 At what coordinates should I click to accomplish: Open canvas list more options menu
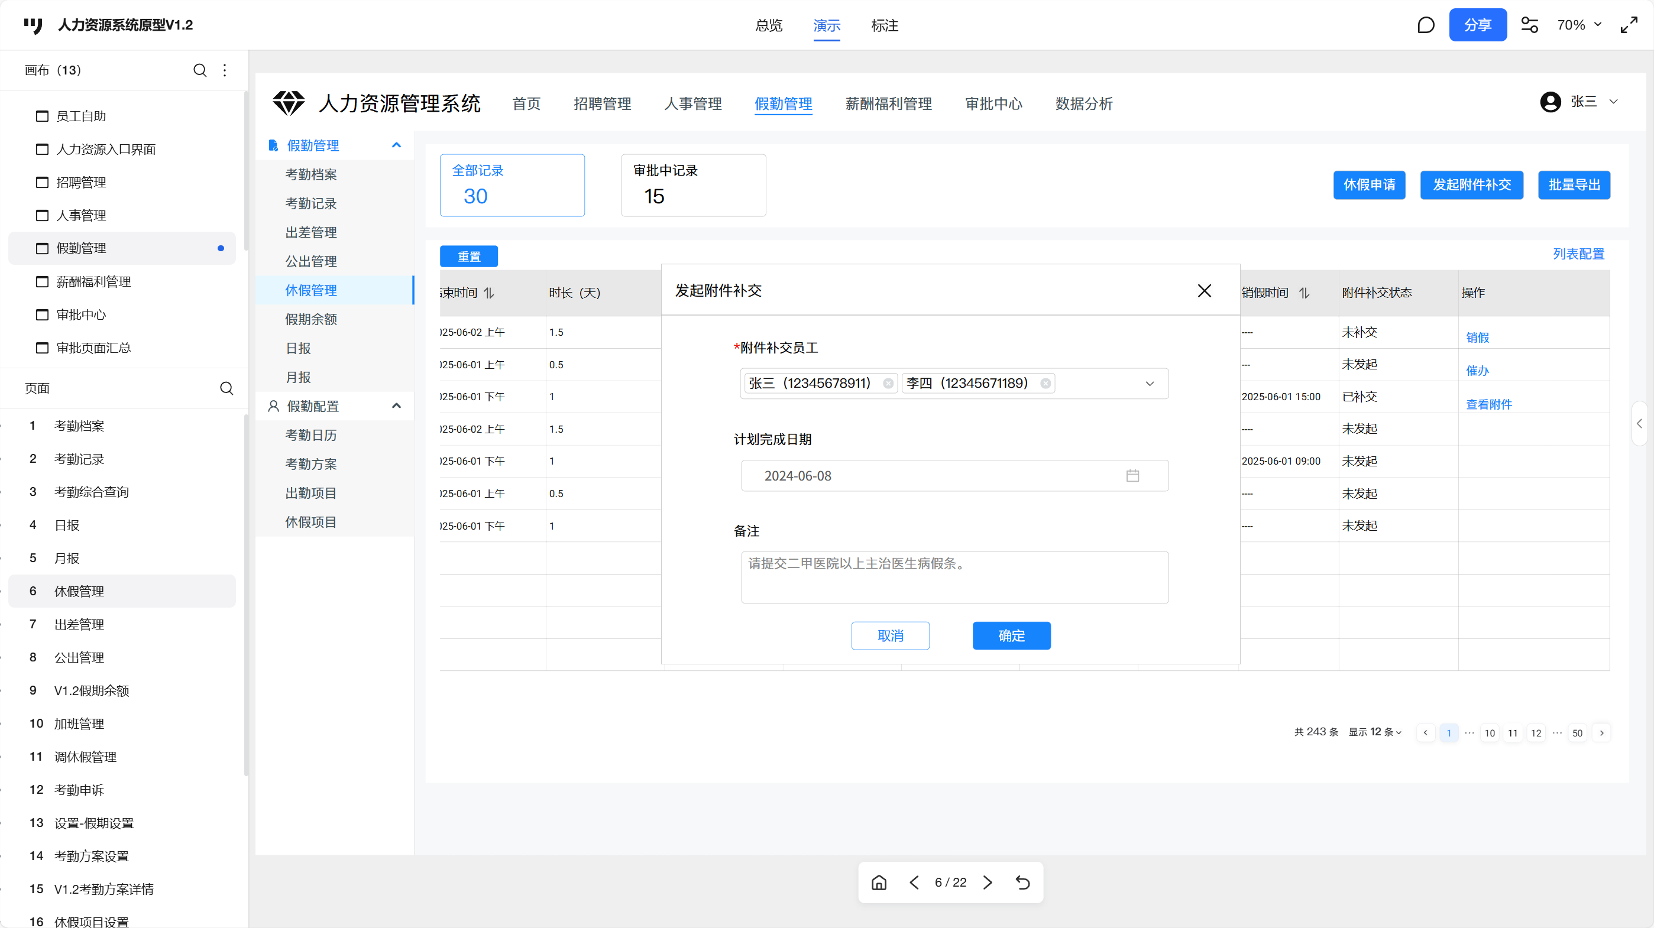[225, 70]
